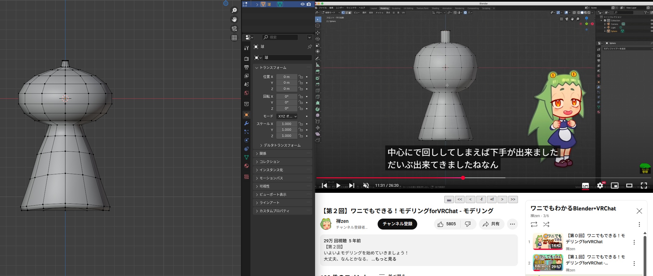
Task: Open more actions ellipsis beside share button
Action: pyautogui.click(x=512, y=224)
